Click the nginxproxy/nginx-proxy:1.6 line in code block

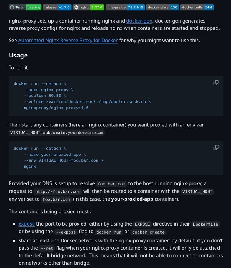point(56,108)
